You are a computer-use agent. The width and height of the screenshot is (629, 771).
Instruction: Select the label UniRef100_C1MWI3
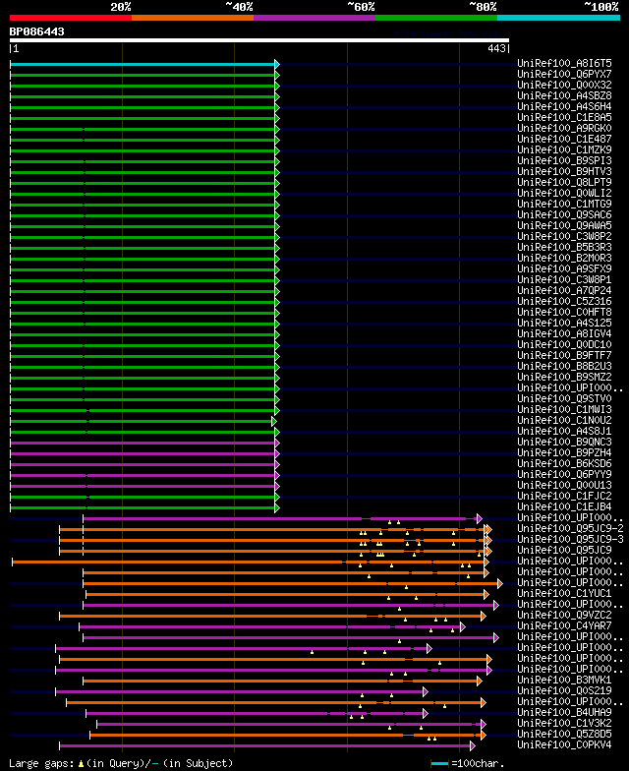[x=564, y=409]
